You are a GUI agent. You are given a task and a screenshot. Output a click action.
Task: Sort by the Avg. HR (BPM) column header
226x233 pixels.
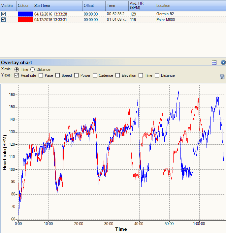[x=141, y=6]
